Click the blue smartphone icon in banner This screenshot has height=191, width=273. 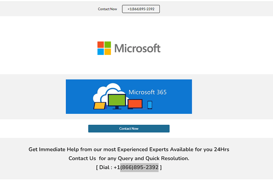pyautogui.click(x=150, y=105)
